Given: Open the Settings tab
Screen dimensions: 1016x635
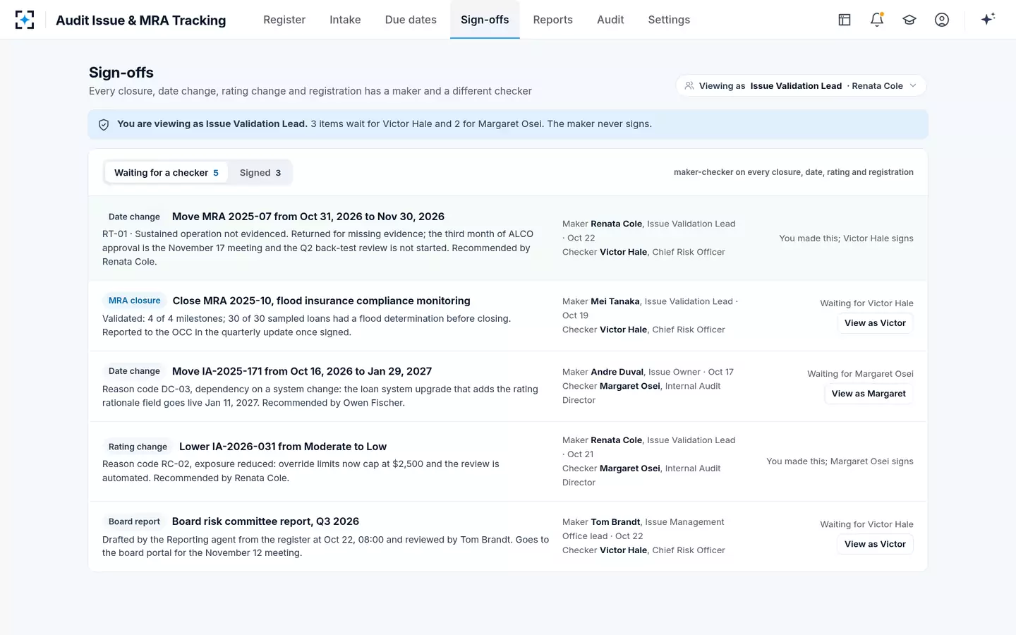Looking at the screenshot, I should pyautogui.click(x=669, y=20).
